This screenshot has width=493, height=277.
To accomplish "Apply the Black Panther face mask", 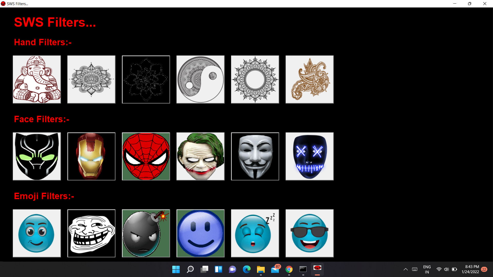I will point(37,156).
